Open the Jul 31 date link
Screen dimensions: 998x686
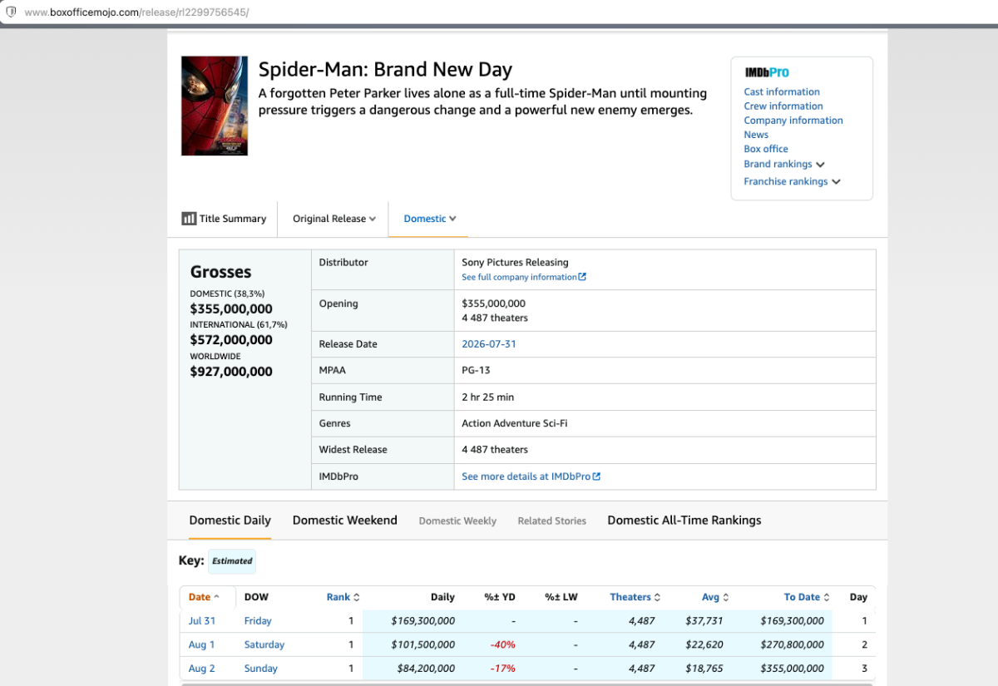(x=202, y=621)
